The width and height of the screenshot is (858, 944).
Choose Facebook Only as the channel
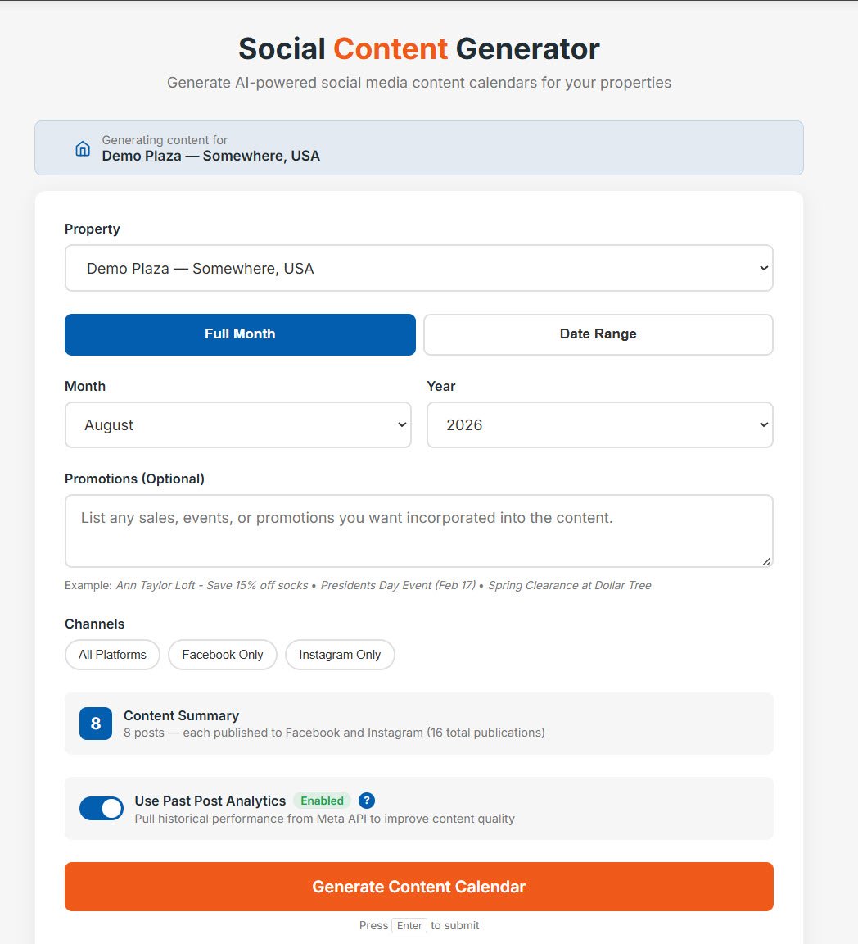point(222,655)
